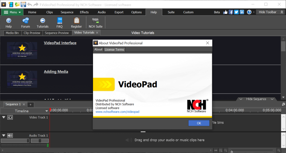Click the VideoPad Interface tutorial thumbnail
The image size is (286, 153).
(22, 50)
